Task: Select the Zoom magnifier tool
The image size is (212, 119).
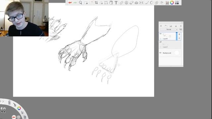Action: pyautogui.click(x=80, y=3)
